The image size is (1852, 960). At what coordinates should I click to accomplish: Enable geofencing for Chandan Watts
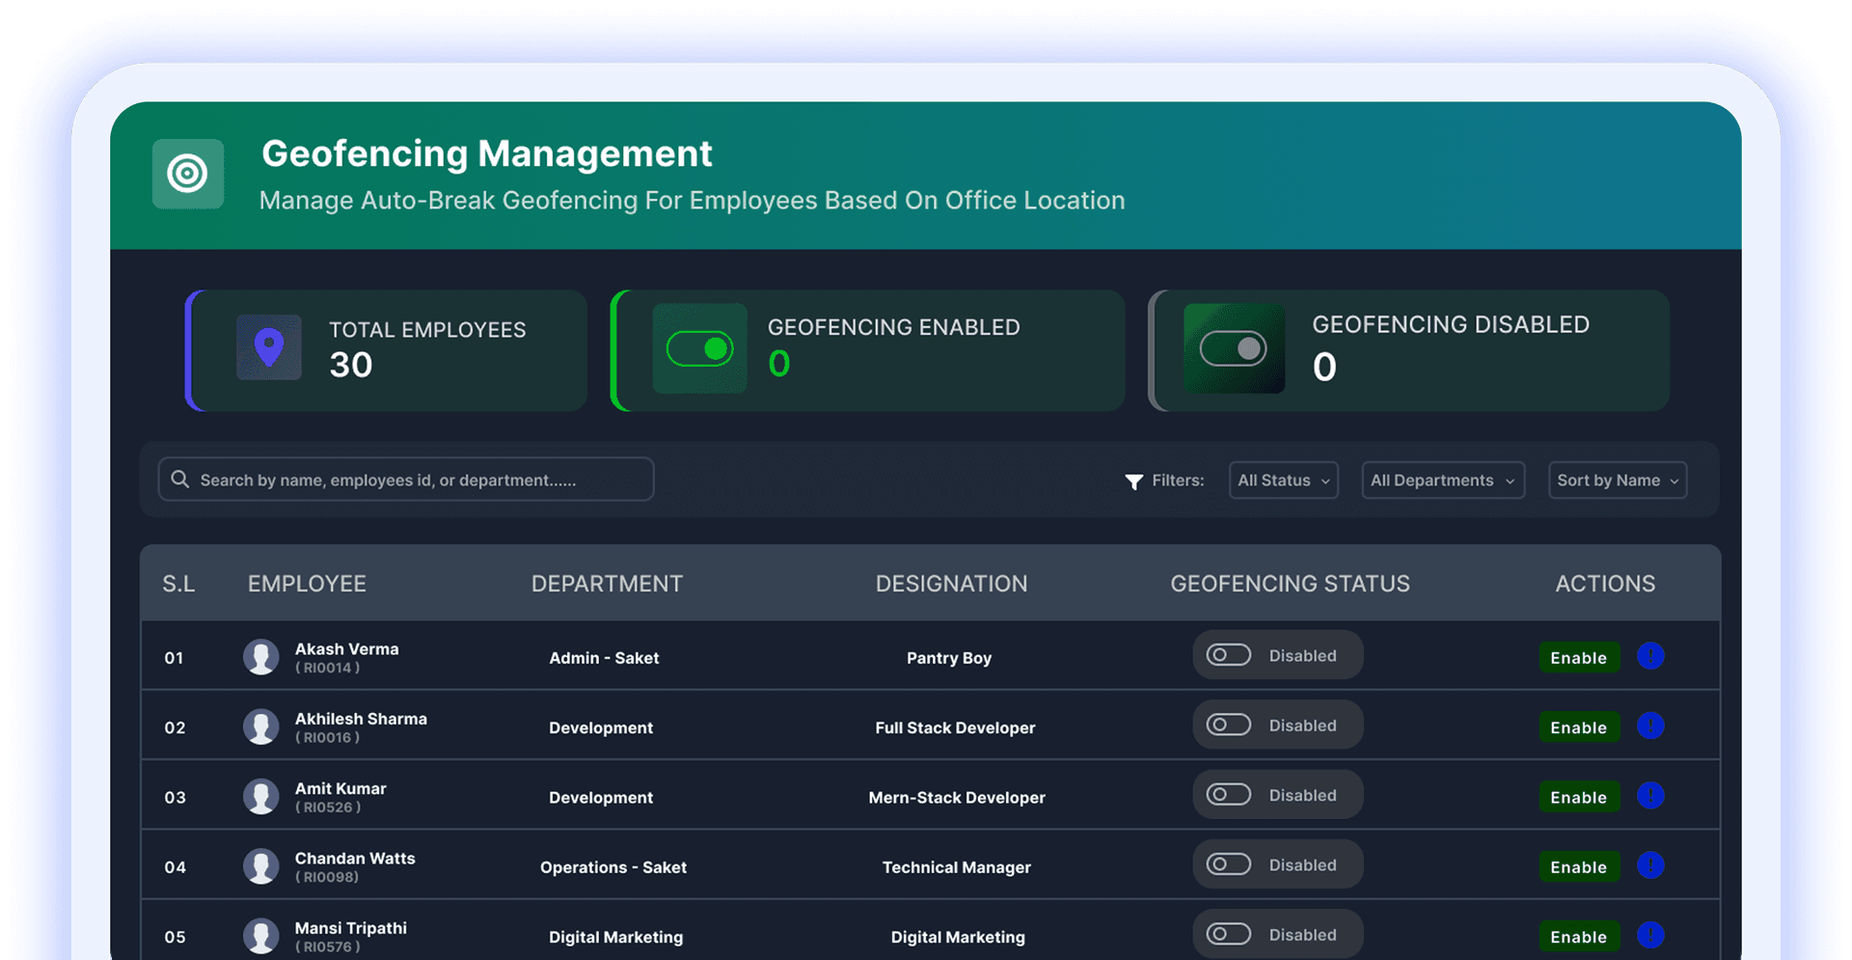coord(1579,866)
